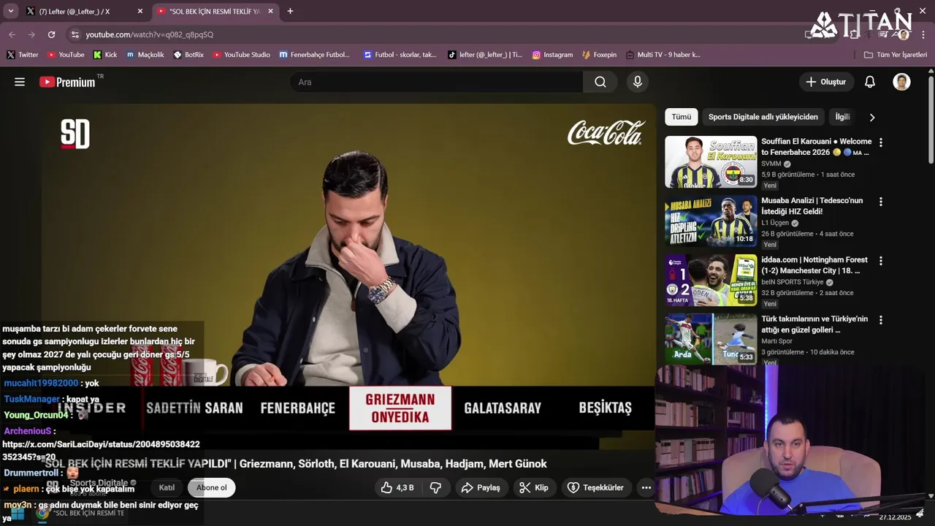Viewport: 935px width, 526px height.
Task: Open the Musaba Analizi video thumbnail
Action: pos(711,221)
